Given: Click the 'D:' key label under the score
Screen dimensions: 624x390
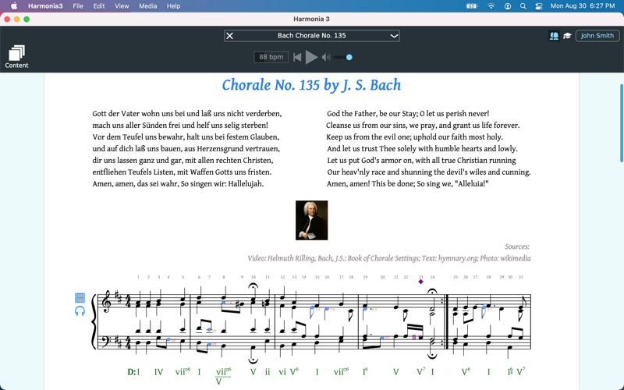Looking at the screenshot, I should point(131,372).
